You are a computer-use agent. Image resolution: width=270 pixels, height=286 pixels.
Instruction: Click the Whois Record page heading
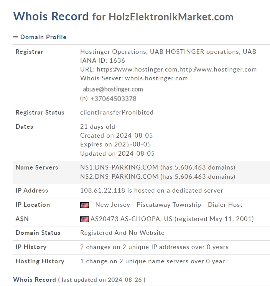(x=51, y=16)
